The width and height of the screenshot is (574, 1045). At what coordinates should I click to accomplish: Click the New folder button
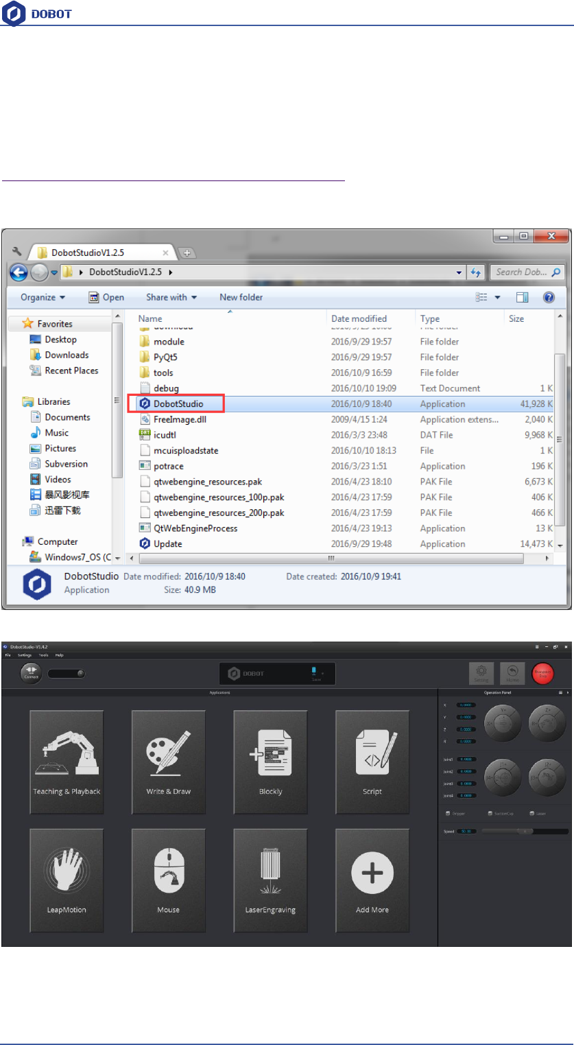pos(241,297)
